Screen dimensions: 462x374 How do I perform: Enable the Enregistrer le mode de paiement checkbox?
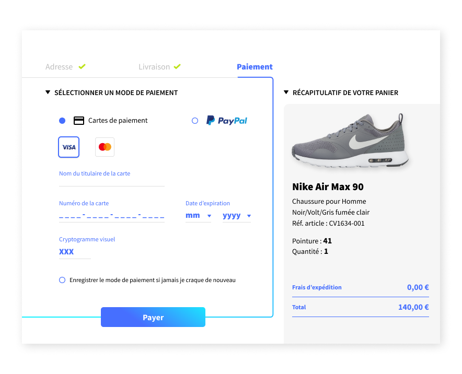tap(62, 280)
